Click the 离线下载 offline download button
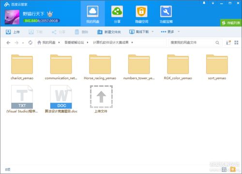Image resolution: width=242 pixels, height=174 pixels. [x=139, y=32]
